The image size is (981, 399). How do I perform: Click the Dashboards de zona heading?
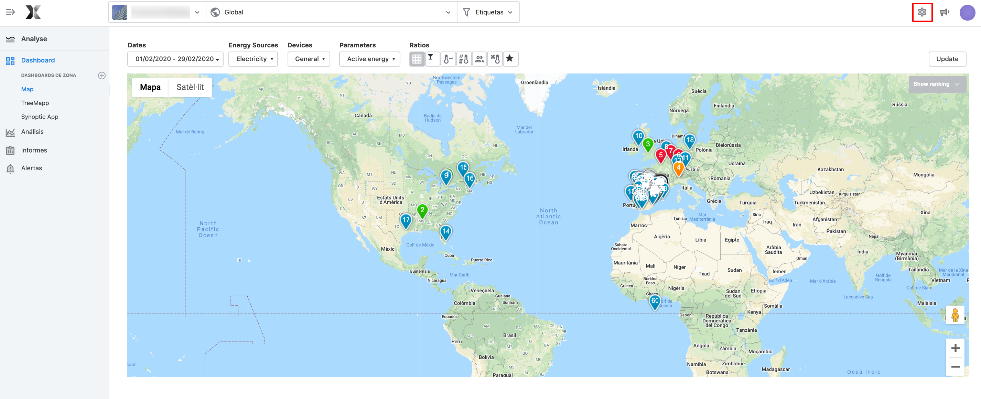(x=48, y=75)
